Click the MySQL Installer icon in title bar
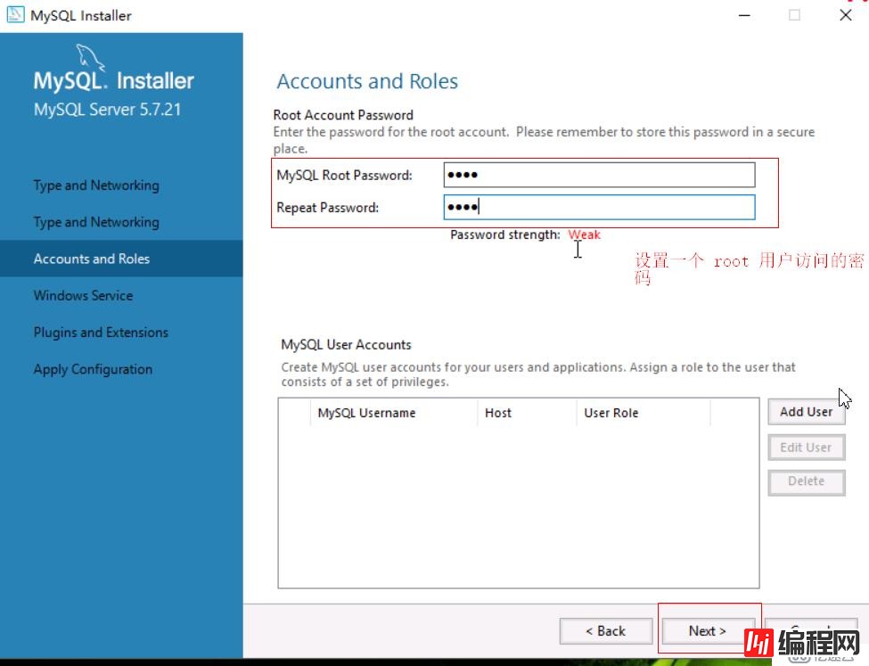 click(x=16, y=14)
